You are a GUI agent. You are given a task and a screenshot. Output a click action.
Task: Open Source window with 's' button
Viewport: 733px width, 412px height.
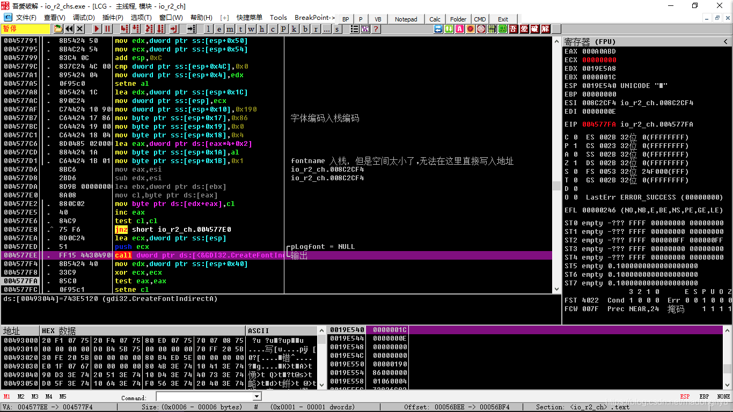point(337,29)
